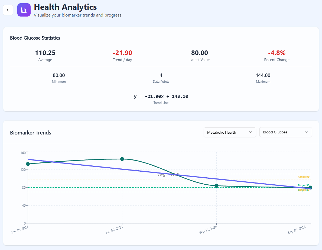
Task: Click the -4.8% recent change value
Action: click(x=277, y=53)
